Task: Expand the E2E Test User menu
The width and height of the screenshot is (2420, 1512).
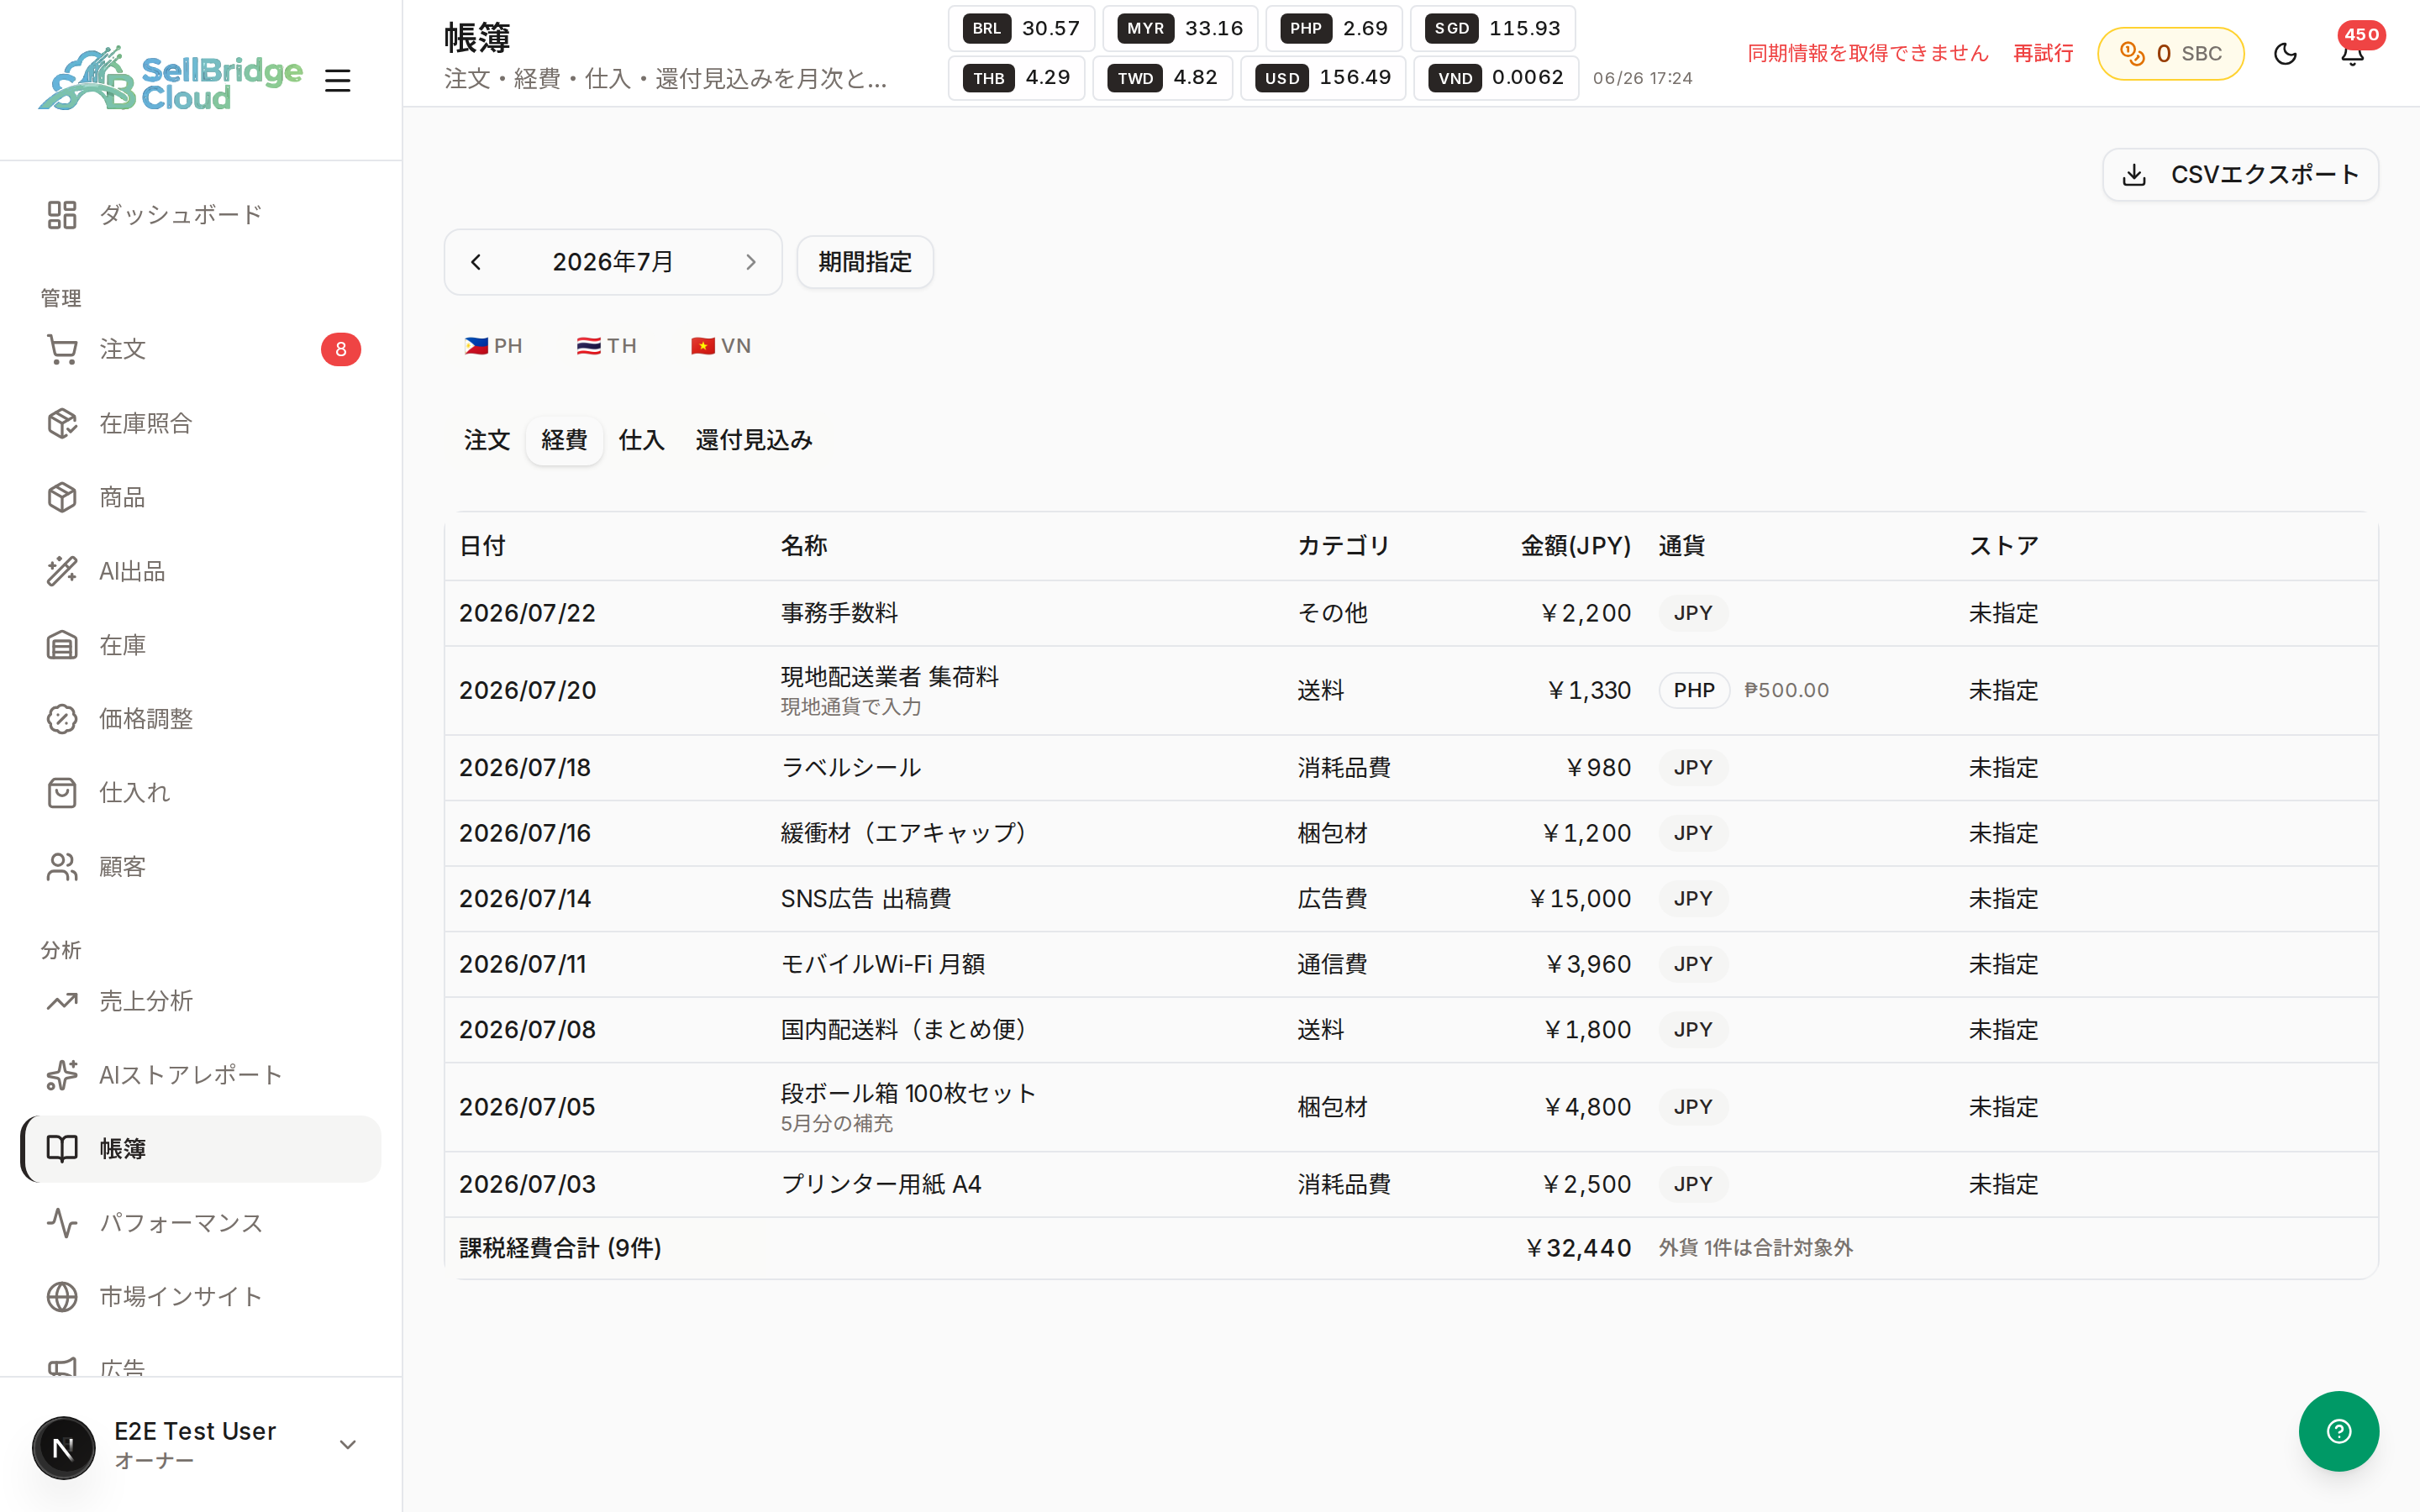Action: point(201,1445)
